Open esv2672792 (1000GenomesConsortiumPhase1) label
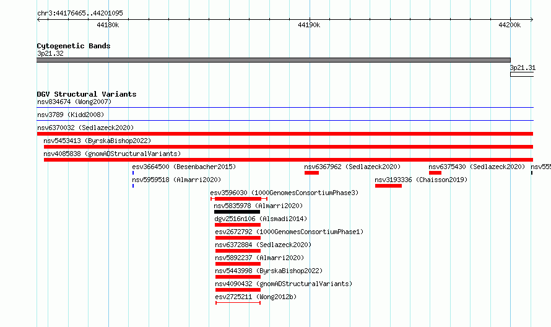Screen dimensions: 551x327 (x=289, y=232)
